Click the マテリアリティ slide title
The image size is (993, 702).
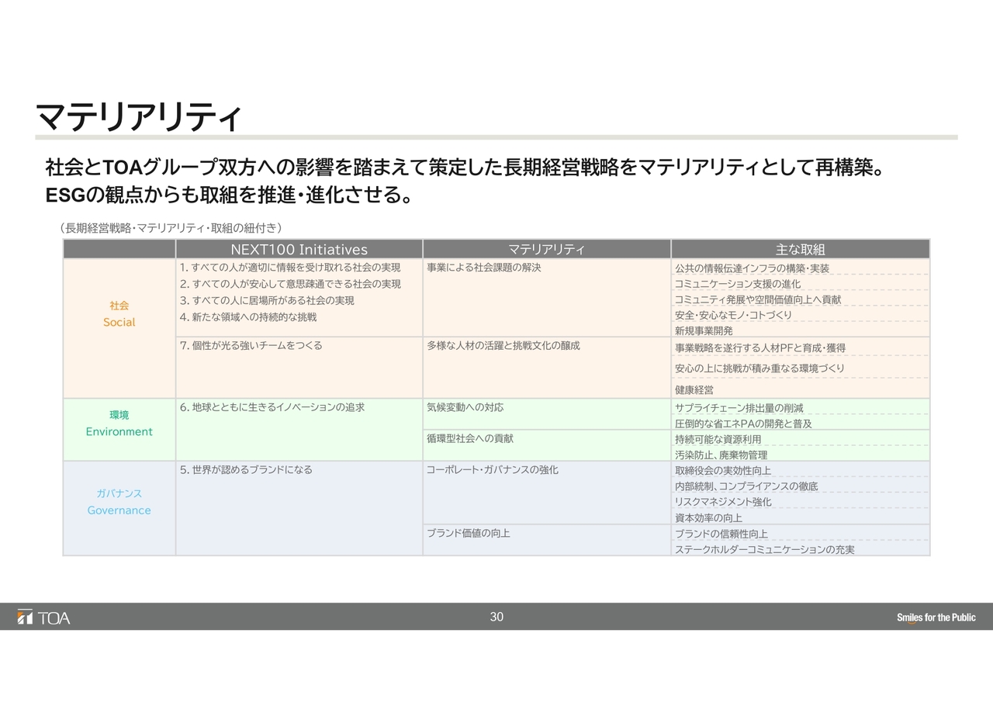pos(139,117)
